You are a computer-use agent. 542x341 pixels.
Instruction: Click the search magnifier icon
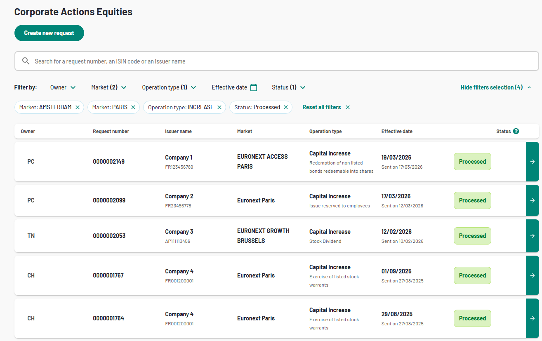26,61
